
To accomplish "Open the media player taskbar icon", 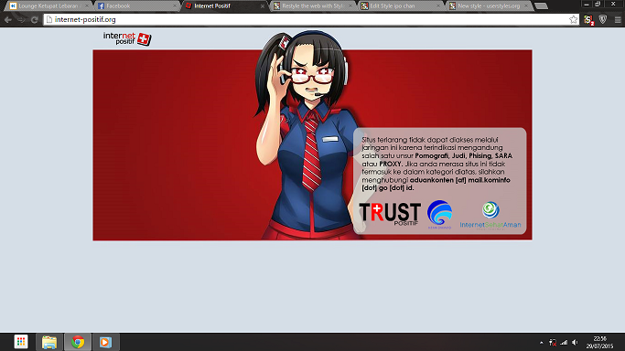I will tap(105, 342).
